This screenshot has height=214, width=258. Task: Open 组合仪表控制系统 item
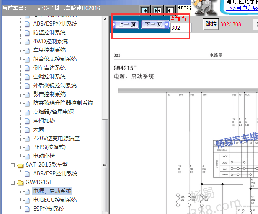55,59
